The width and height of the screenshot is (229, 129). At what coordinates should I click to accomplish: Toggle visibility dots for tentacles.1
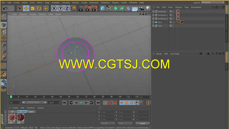click(x=173, y=15)
